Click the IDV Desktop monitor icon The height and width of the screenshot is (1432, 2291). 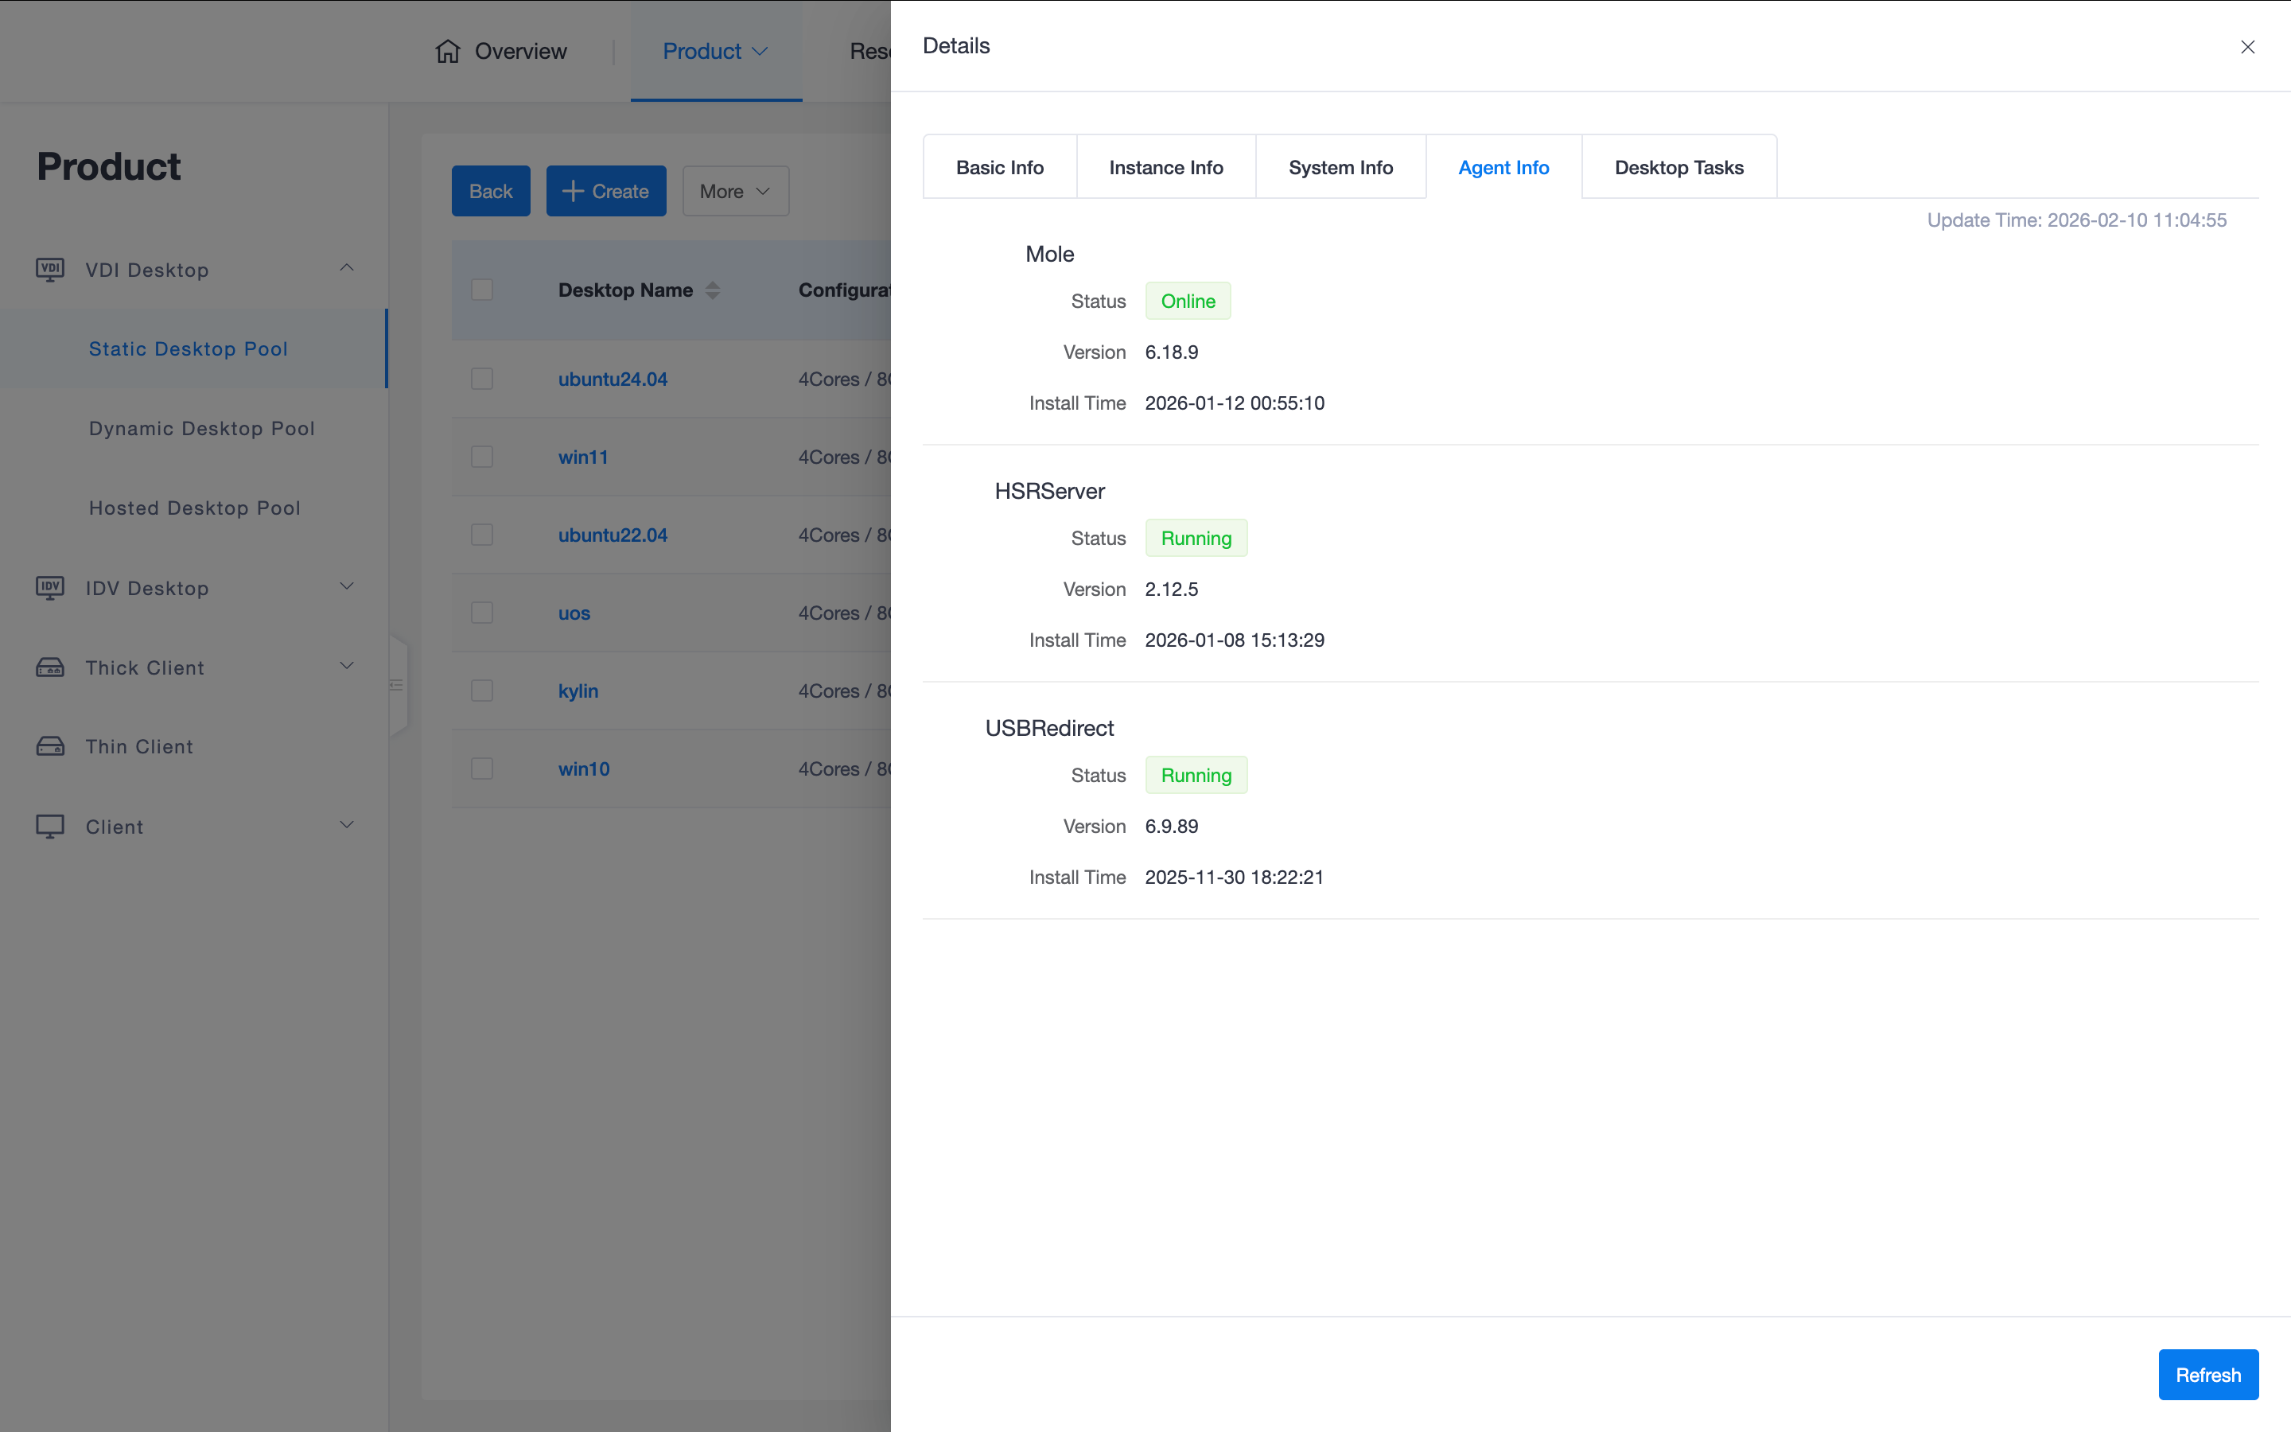pyautogui.click(x=50, y=588)
